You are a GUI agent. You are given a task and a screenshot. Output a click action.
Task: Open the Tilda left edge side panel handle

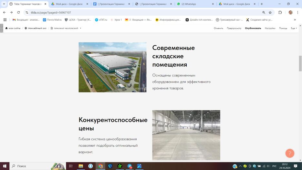tap(2, 28)
